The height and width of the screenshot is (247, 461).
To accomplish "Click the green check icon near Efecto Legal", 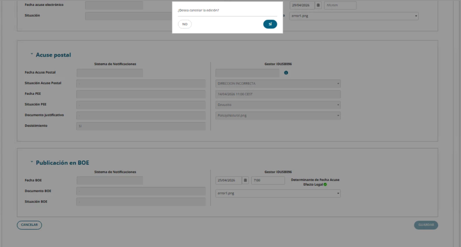I will click(x=325, y=184).
